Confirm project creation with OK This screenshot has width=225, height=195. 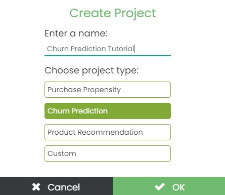tap(169, 186)
